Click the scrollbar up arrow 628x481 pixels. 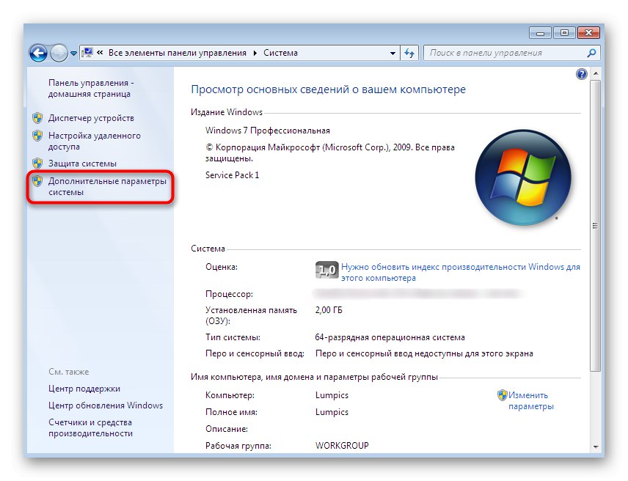(596, 73)
